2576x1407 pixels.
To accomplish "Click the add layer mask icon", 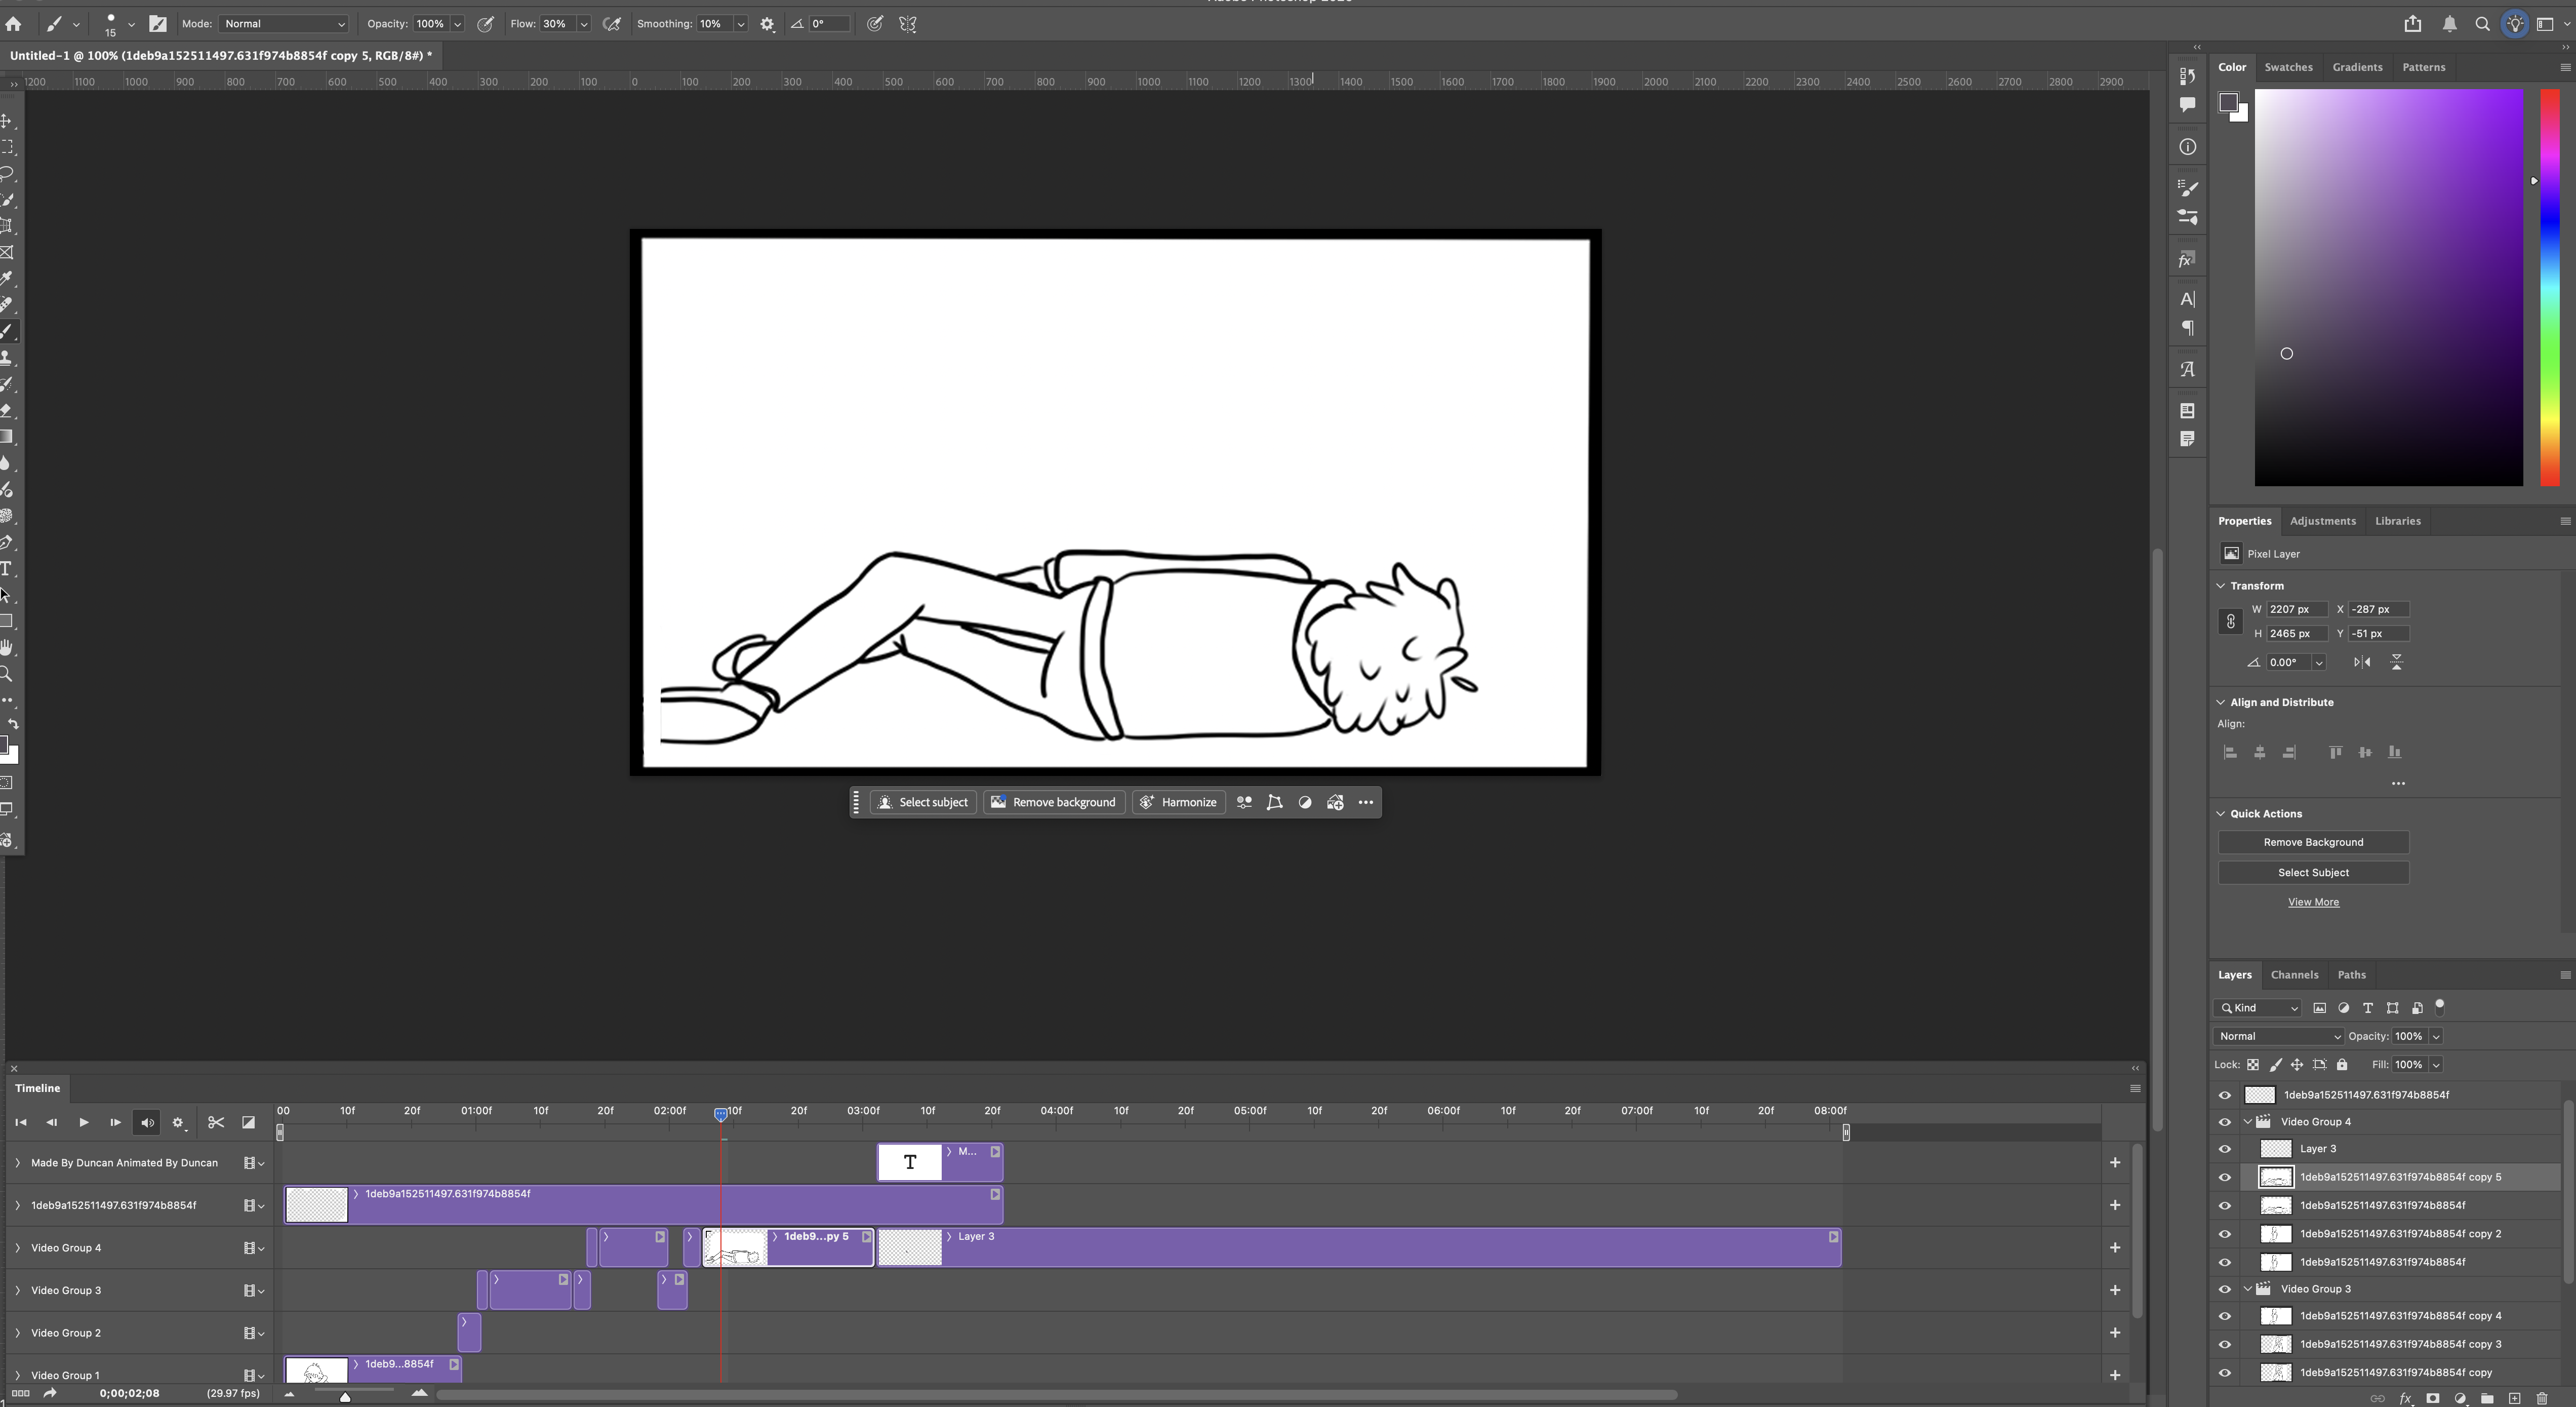I will coord(2433,1398).
